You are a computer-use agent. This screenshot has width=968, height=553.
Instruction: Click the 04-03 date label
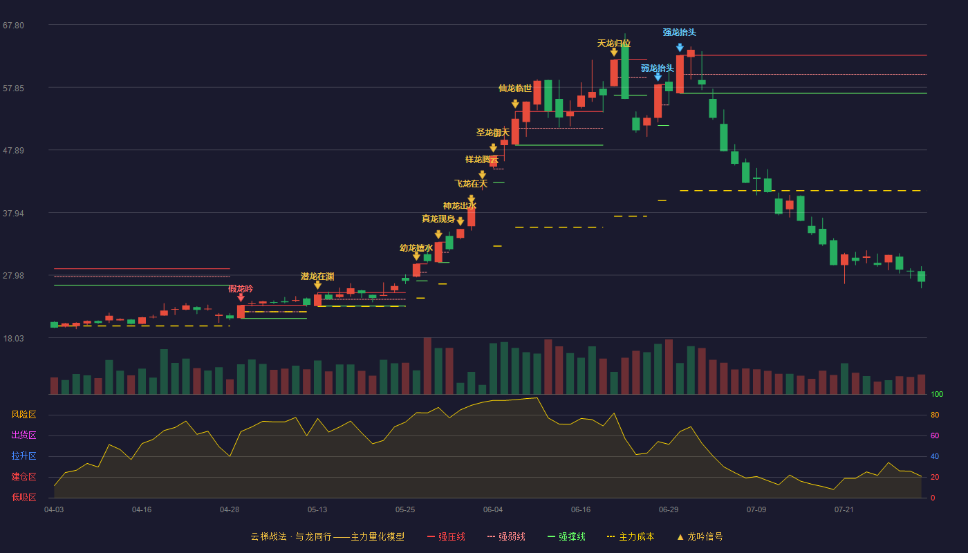pyautogui.click(x=54, y=509)
